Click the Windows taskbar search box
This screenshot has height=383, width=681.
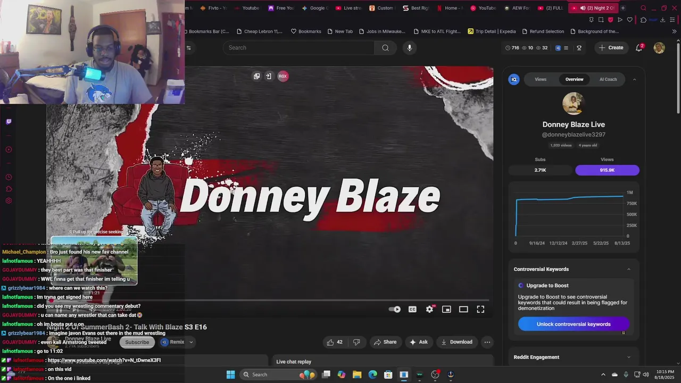point(277,374)
